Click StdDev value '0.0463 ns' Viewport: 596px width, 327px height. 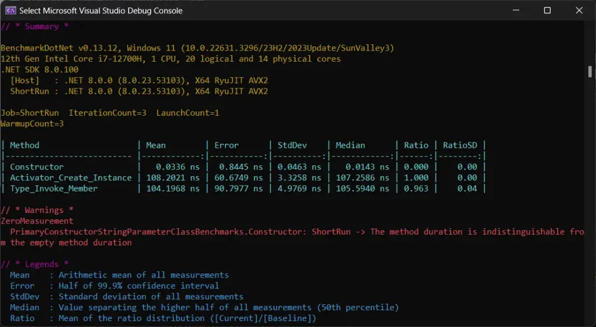coord(299,167)
